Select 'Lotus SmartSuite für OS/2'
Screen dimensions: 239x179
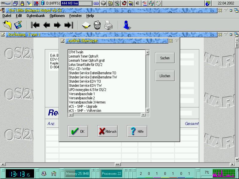coord(107,65)
